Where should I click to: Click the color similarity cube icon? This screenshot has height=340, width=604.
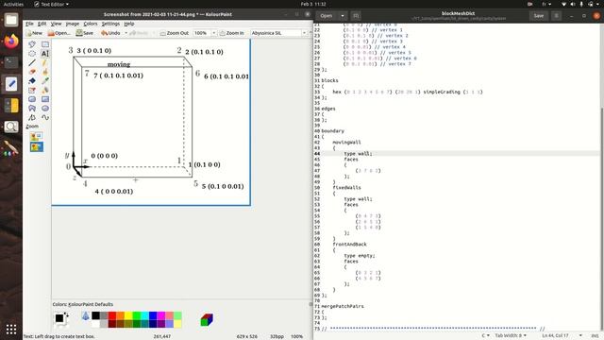207,319
